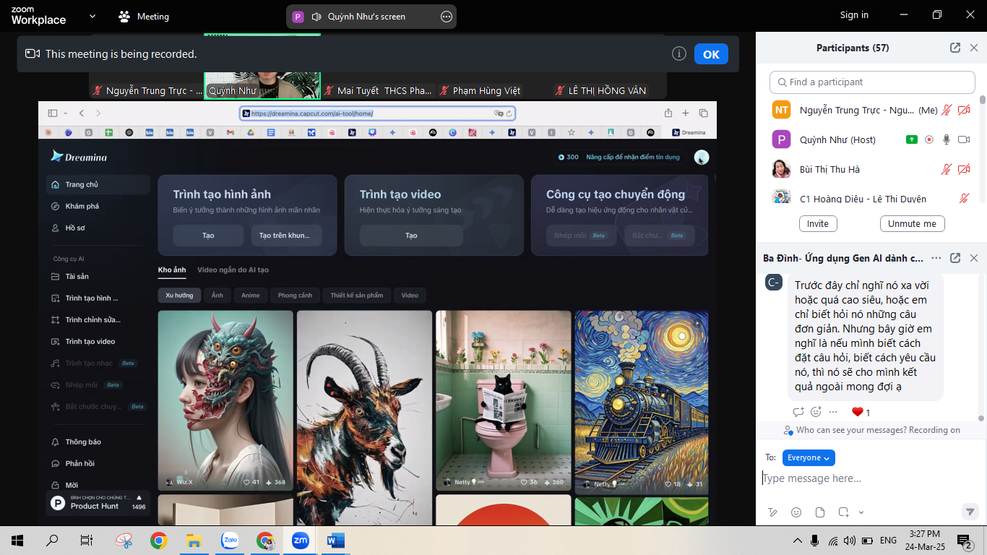The width and height of the screenshot is (987, 555).
Task: Open the Meeting tab
Action: pyautogui.click(x=144, y=16)
